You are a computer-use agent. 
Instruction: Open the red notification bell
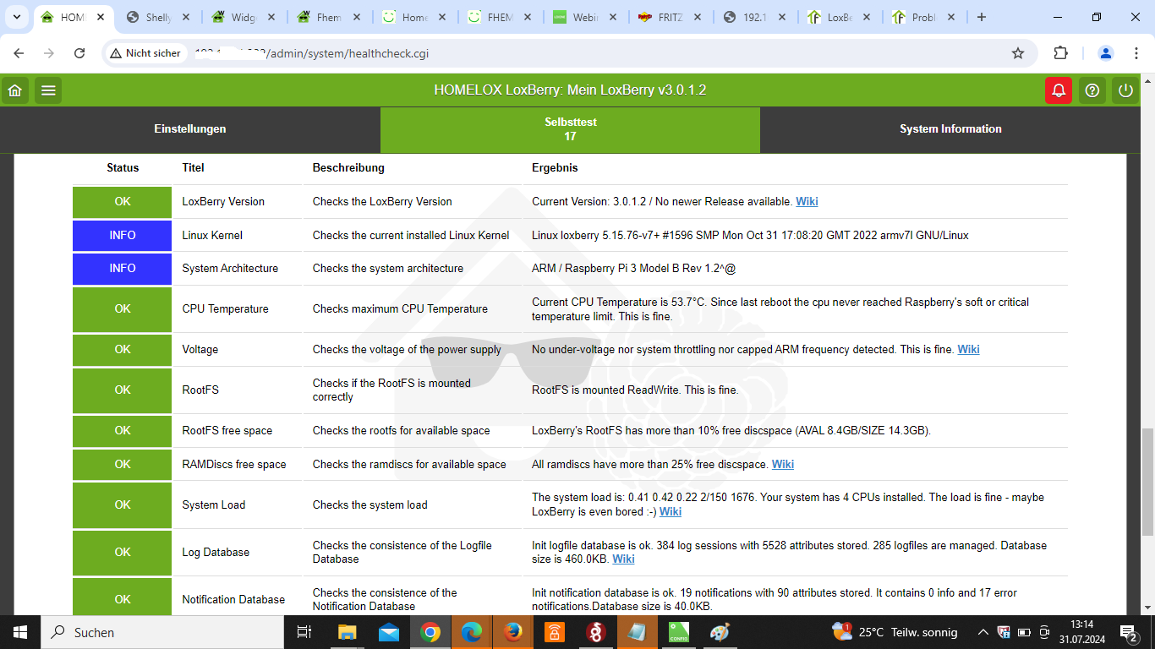(x=1058, y=90)
